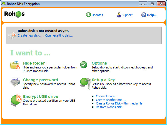167x125 pixels.
Task: Click the Hide folder locked-folder icon
Action: point(15,65)
